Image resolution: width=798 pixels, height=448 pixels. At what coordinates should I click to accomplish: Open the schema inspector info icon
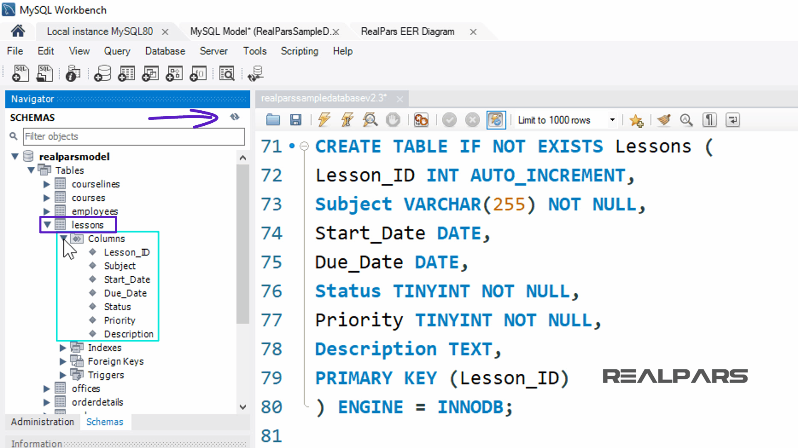pyautogui.click(x=73, y=73)
